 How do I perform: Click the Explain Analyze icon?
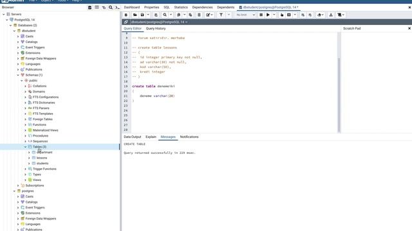289,15
